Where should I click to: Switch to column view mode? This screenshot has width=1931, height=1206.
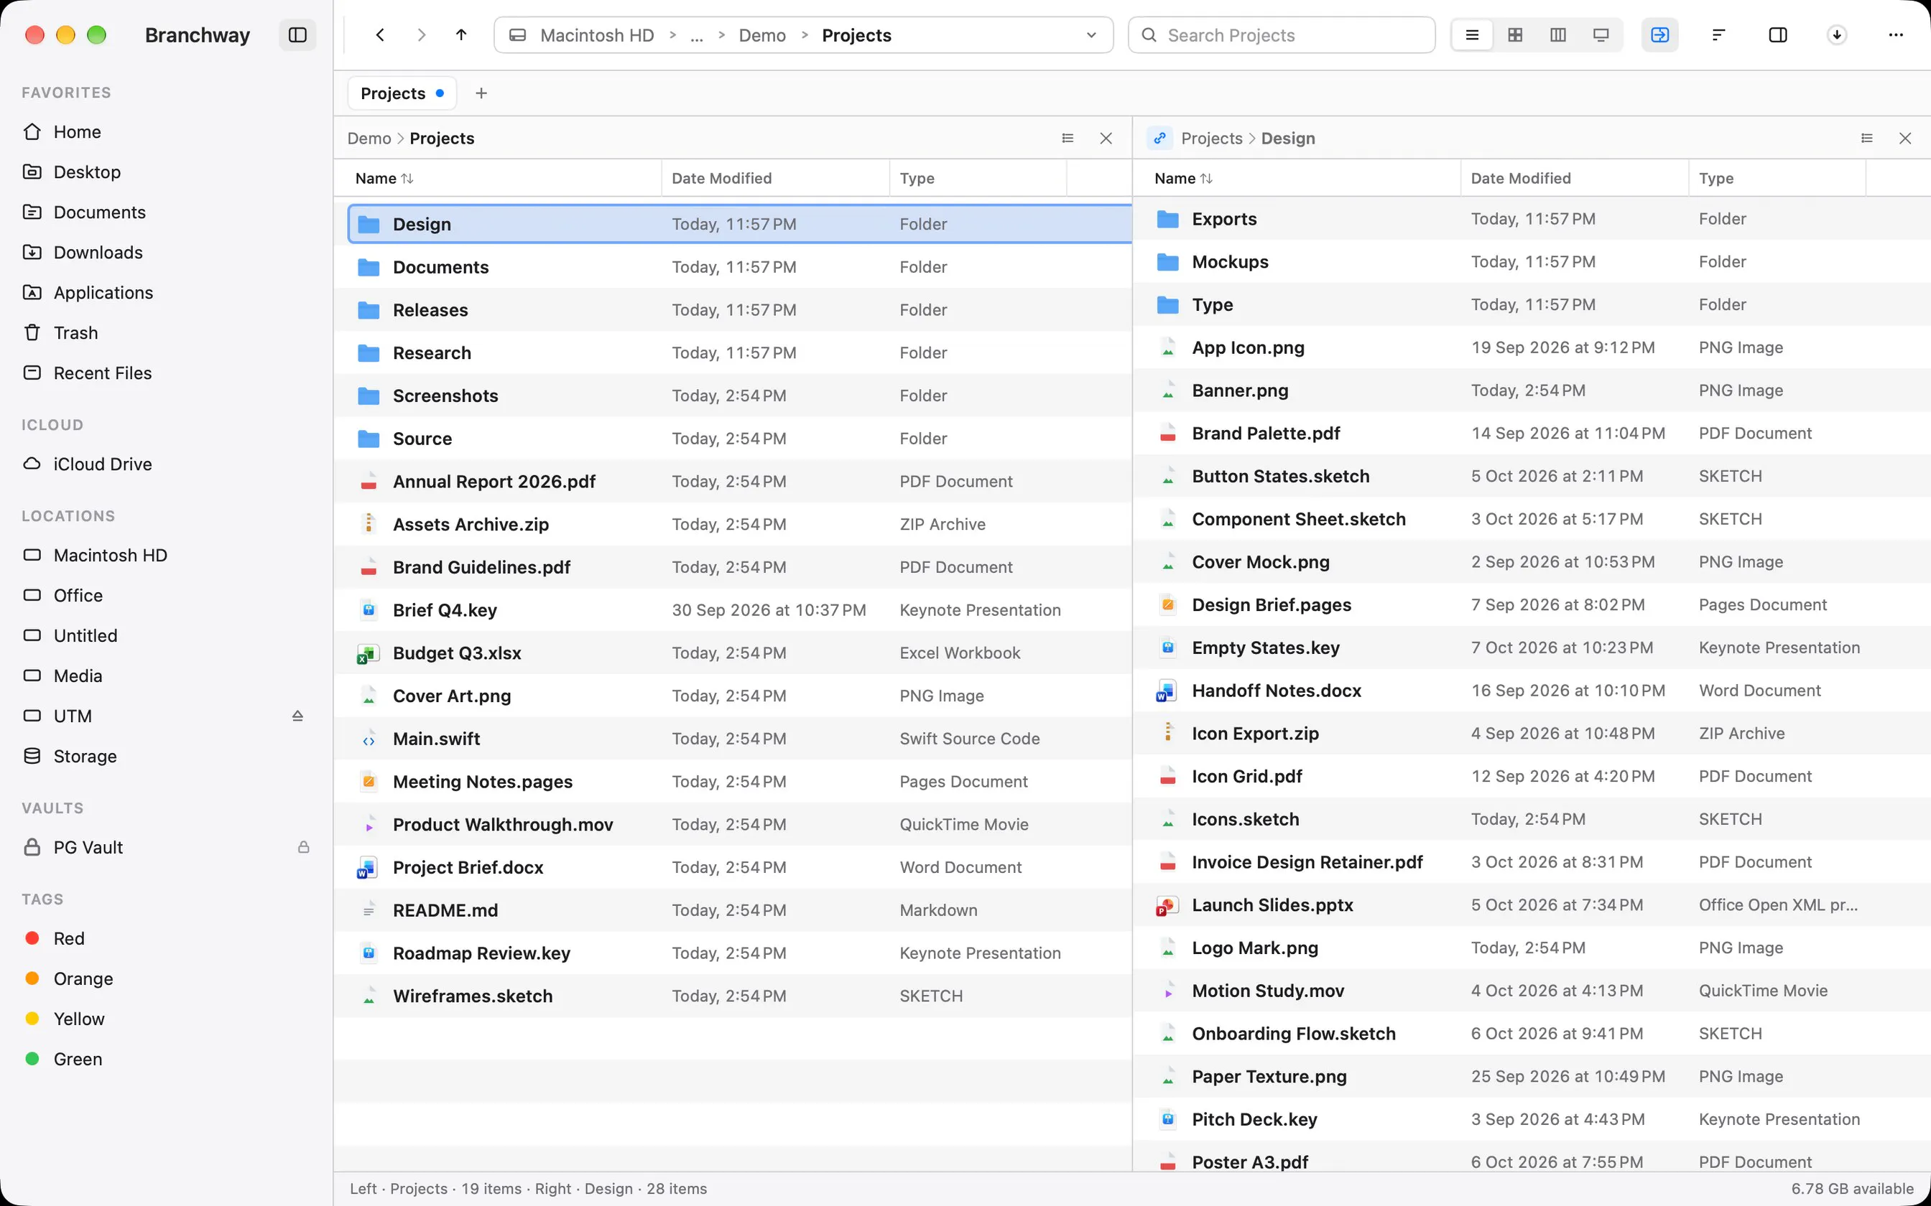coord(1557,35)
